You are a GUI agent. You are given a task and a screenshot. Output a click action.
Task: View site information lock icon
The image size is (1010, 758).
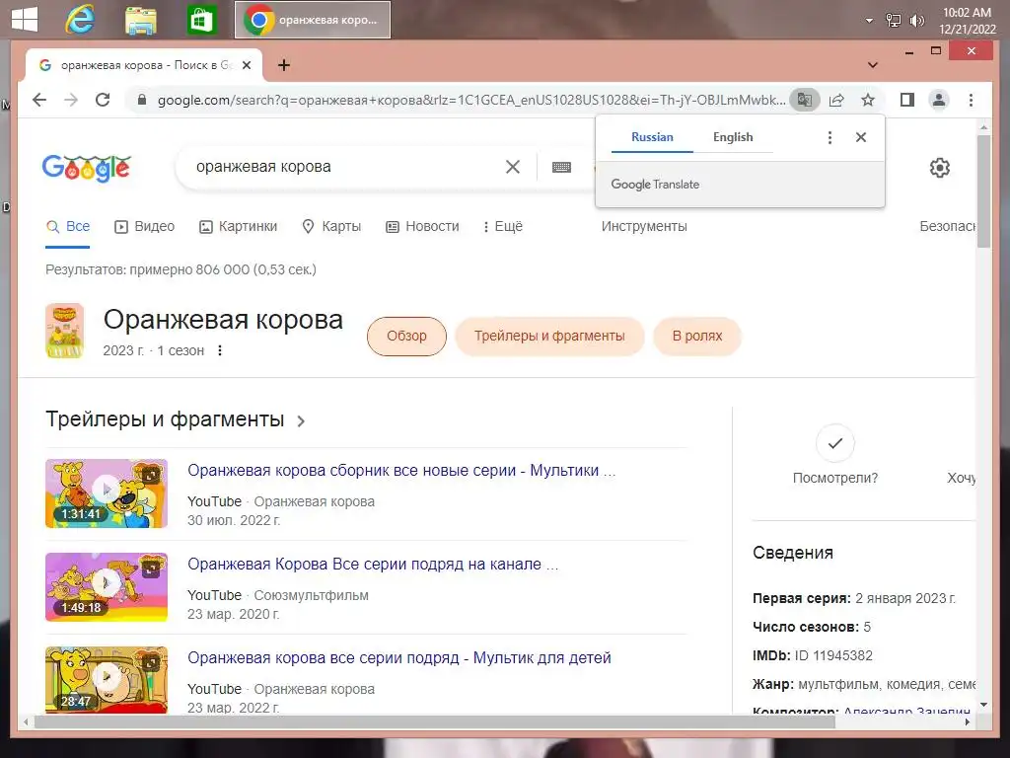click(142, 100)
